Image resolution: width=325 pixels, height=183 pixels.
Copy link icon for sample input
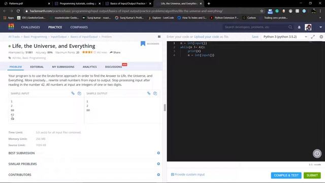point(73,93)
